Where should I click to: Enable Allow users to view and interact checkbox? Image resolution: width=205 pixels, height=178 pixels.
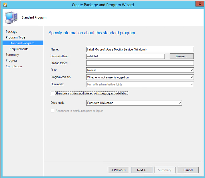(53, 93)
